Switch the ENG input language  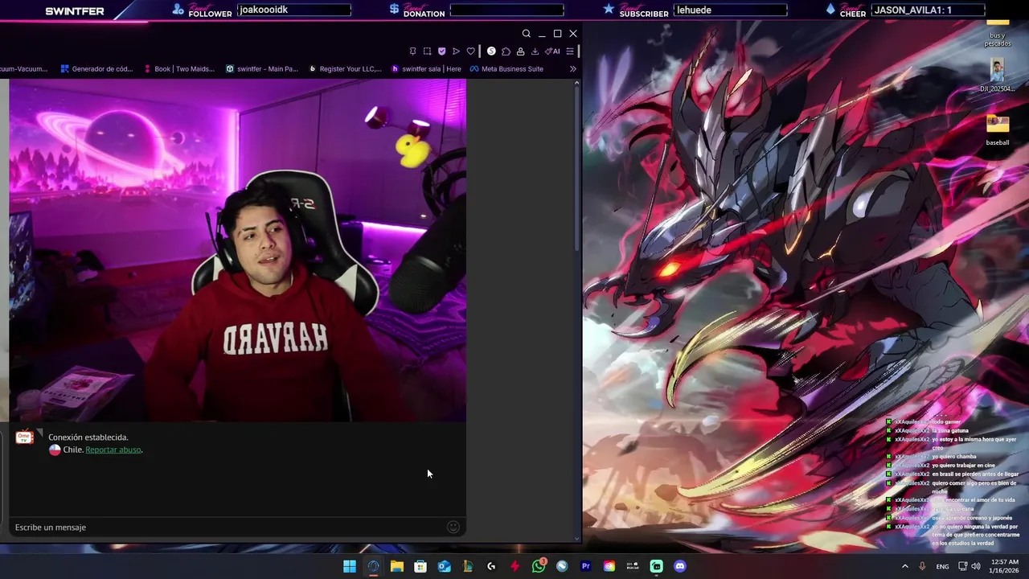(942, 566)
